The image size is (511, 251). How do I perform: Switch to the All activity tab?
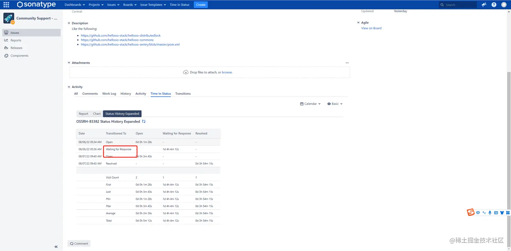pos(76,94)
